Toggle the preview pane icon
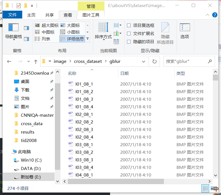The image size is (221, 195). (26, 28)
